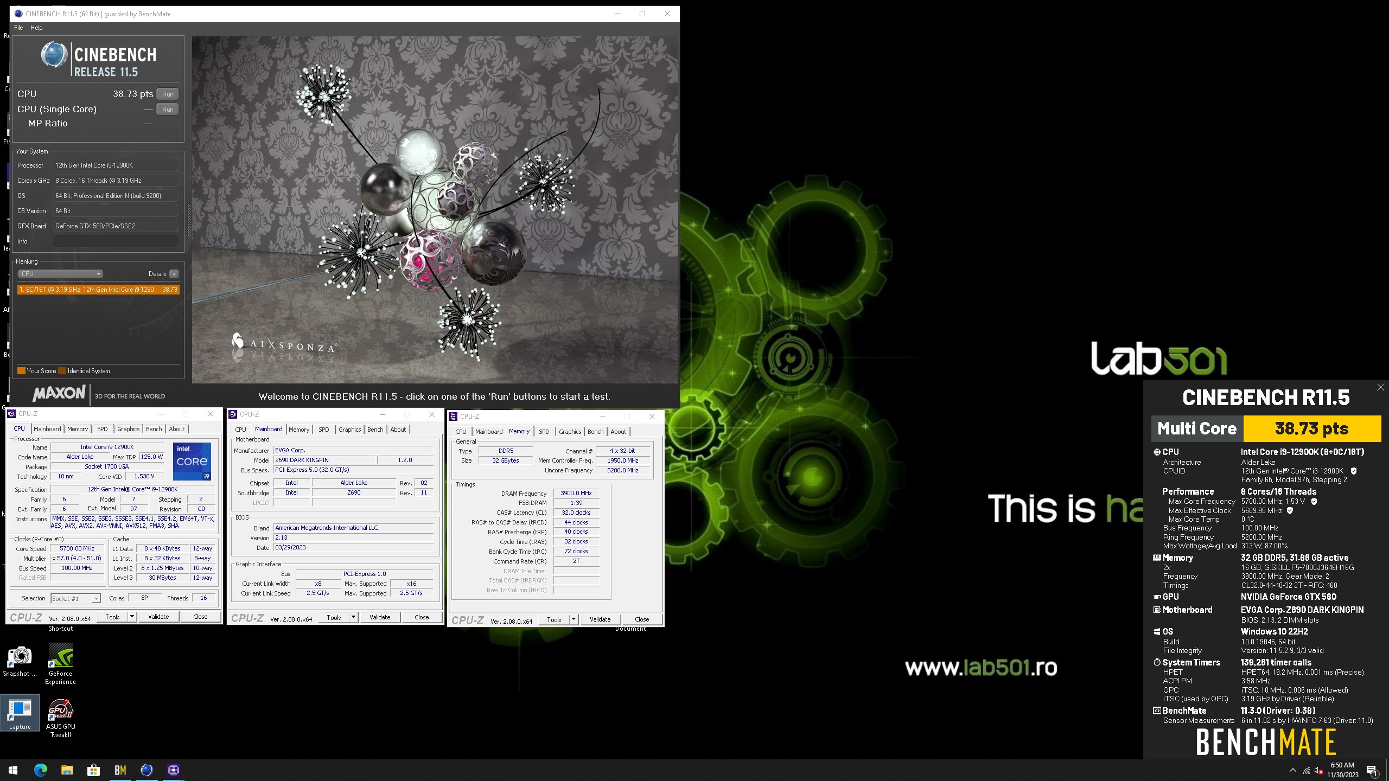Run the CPU multi-core benchmark

pos(168,94)
